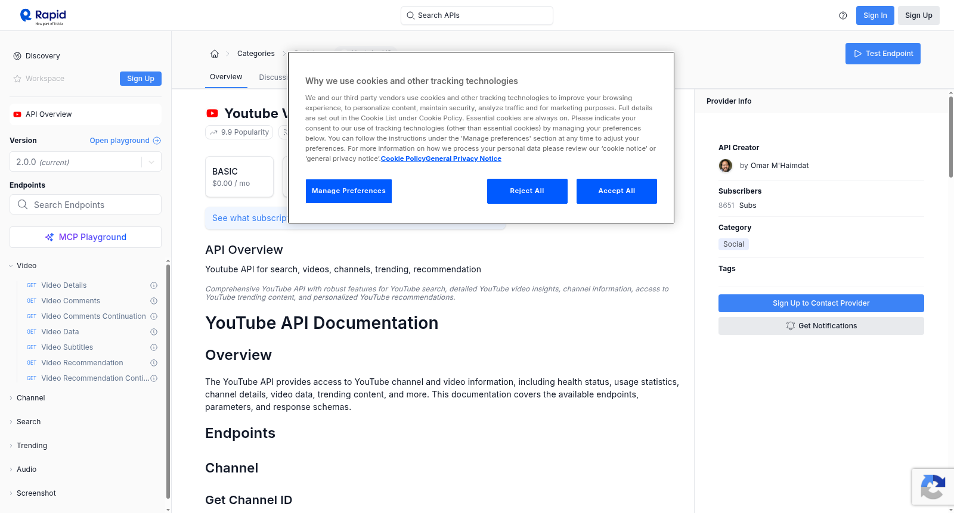Click the Search Endpoints input field

(85, 204)
